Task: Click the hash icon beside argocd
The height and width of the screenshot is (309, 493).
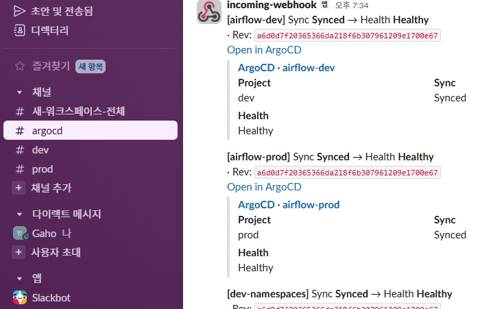Action: [20, 131]
